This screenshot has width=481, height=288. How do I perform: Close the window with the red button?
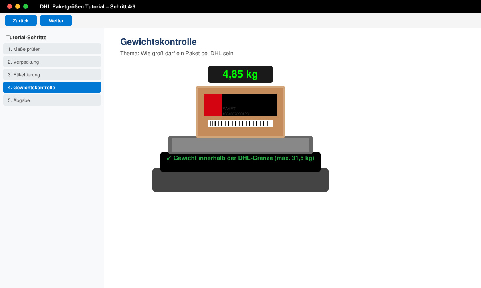10,6
